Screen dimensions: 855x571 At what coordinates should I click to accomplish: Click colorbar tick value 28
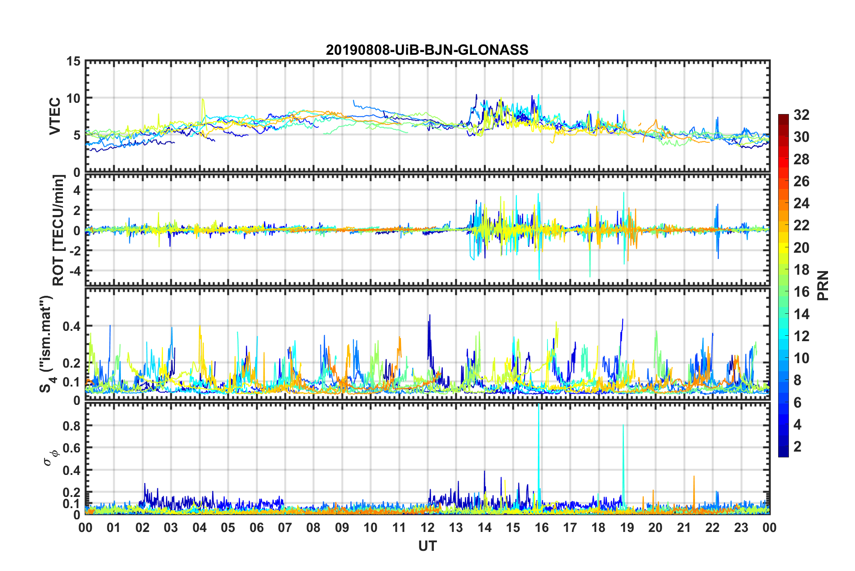(x=801, y=159)
